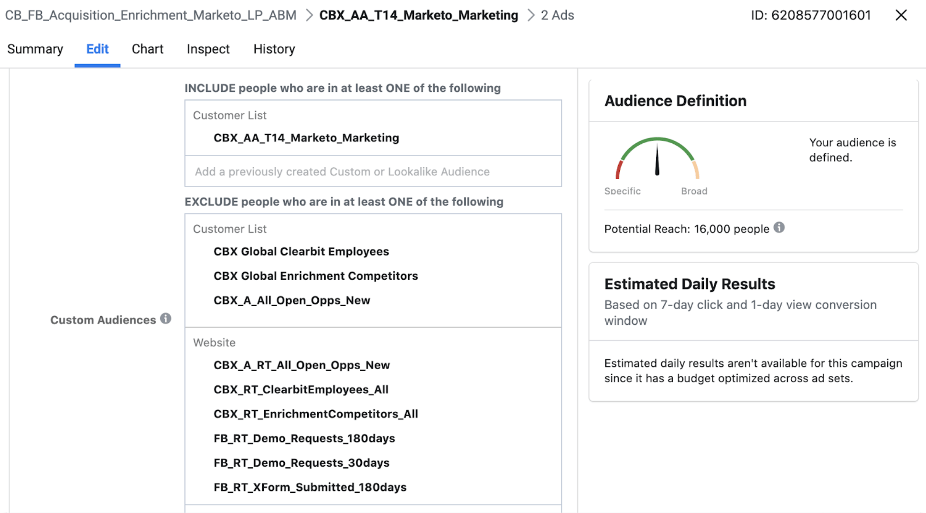Open the Chart tab

tap(147, 49)
